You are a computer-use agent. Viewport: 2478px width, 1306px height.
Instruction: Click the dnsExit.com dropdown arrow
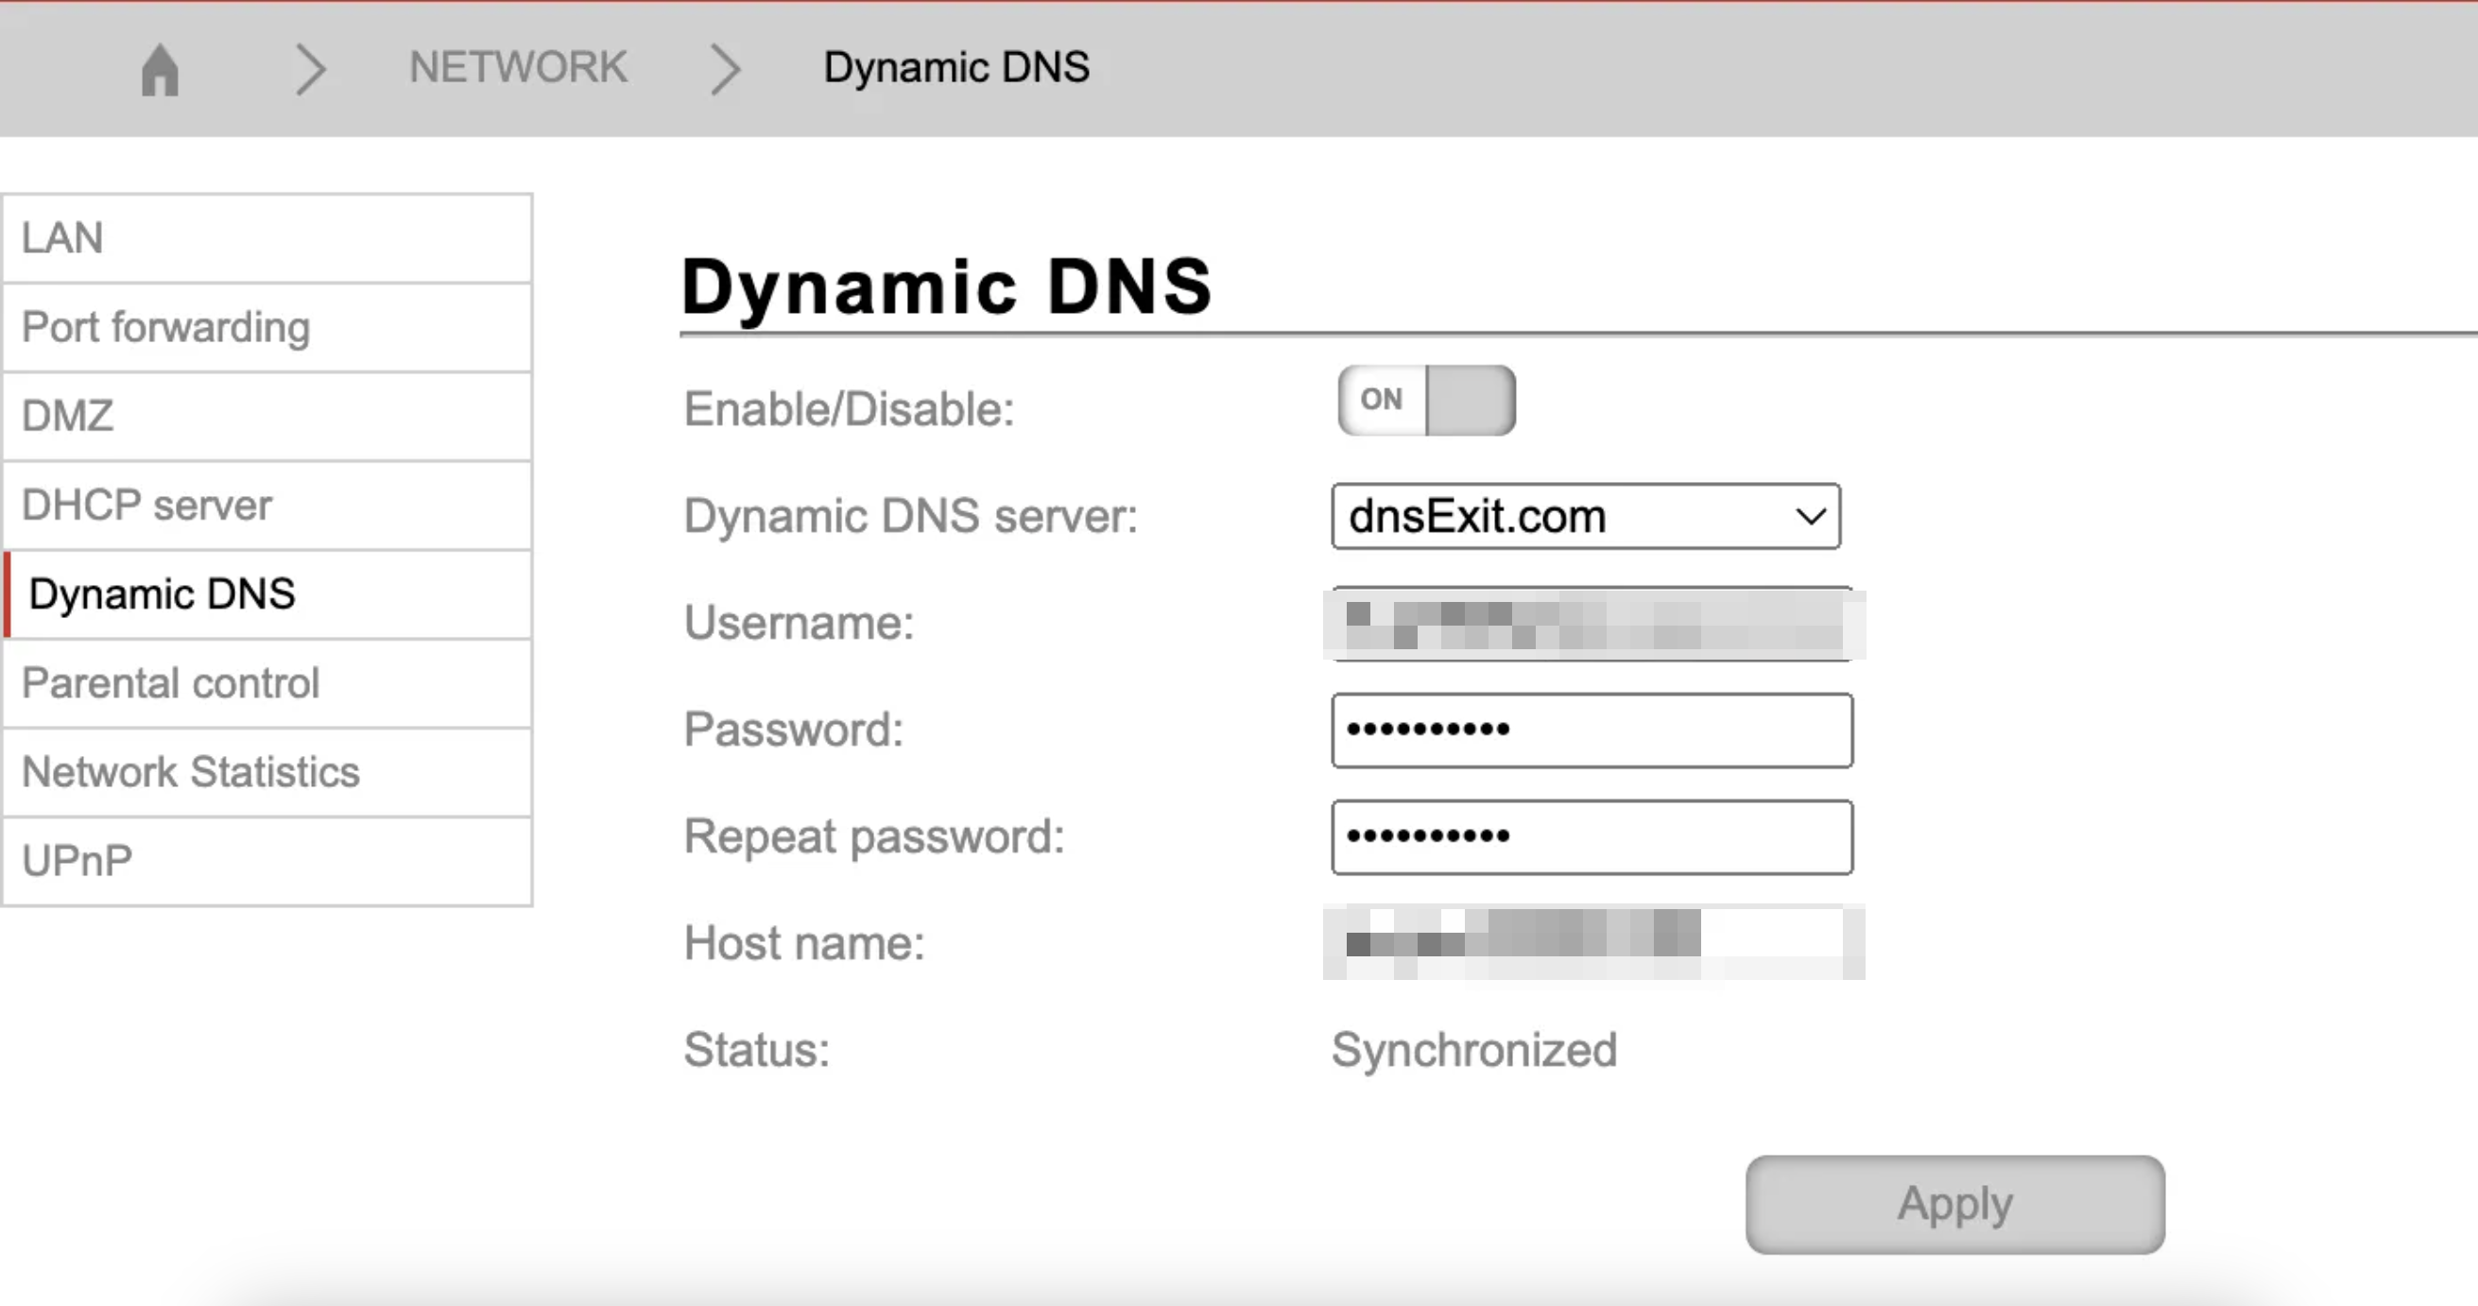pos(1811,516)
